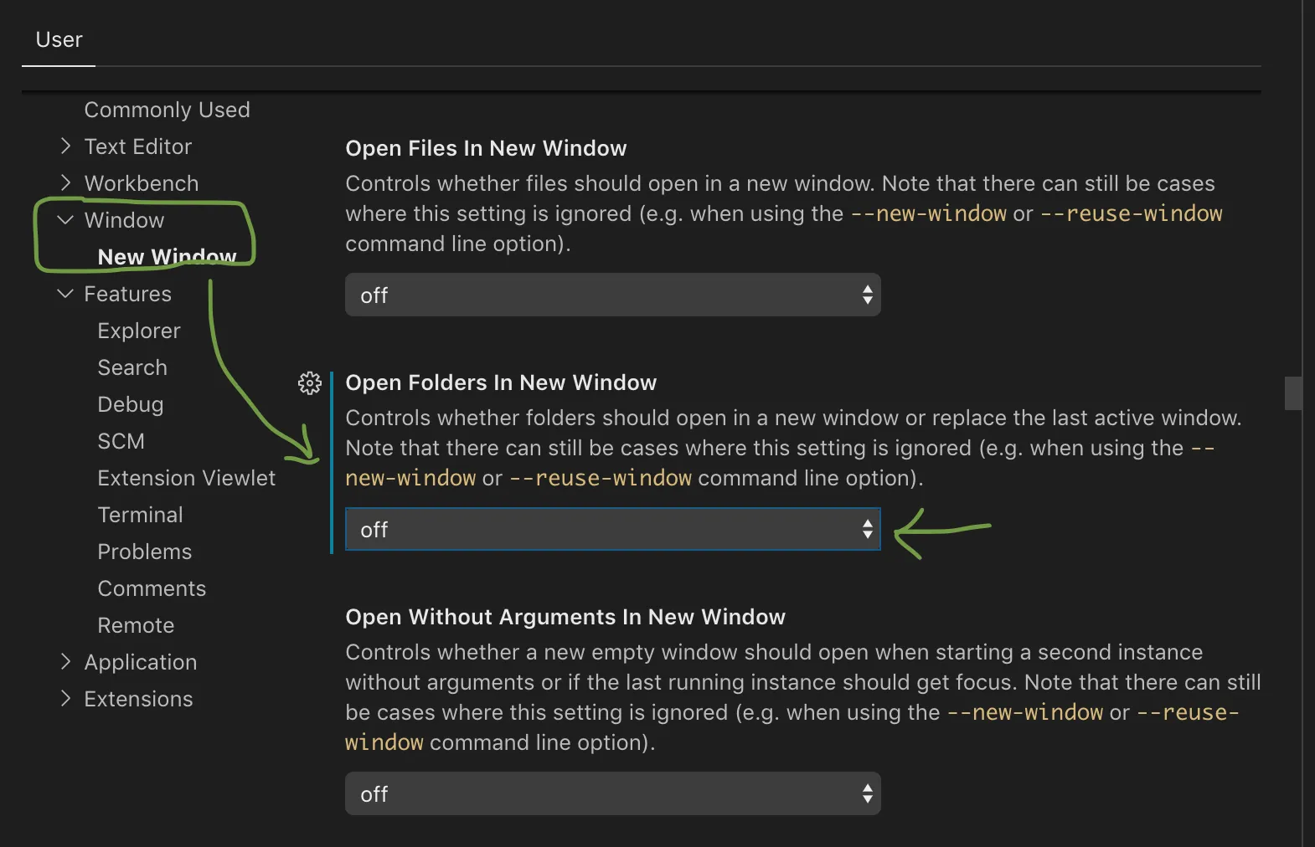This screenshot has height=847, width=1315.
Task: Open Terminal settings under Features
Action: click(x=140, y=515)
